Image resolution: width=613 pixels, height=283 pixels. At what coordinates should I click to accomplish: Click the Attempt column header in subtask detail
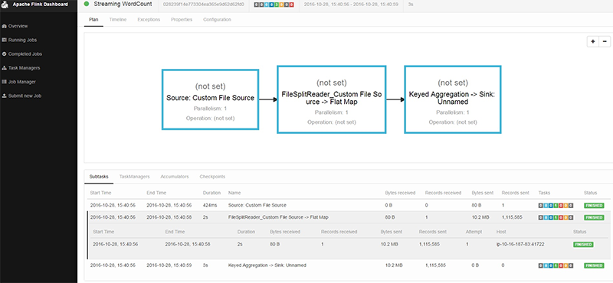pyautogui.click(x=474, y=232)
